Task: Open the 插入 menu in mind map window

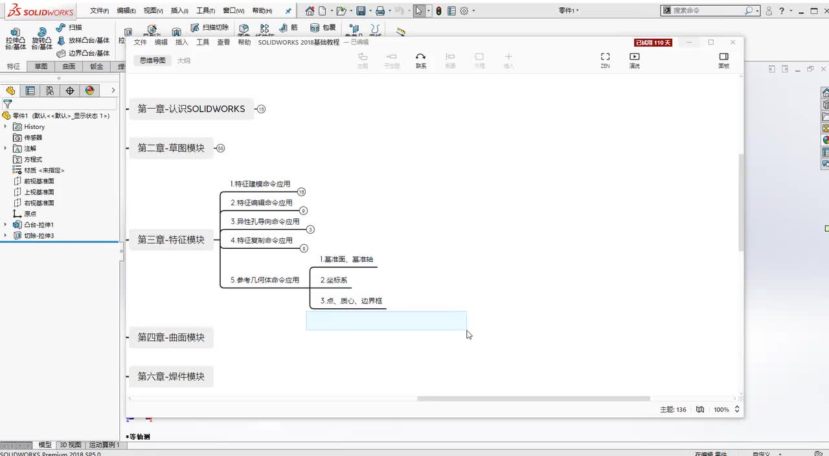Action: [182, 42]
